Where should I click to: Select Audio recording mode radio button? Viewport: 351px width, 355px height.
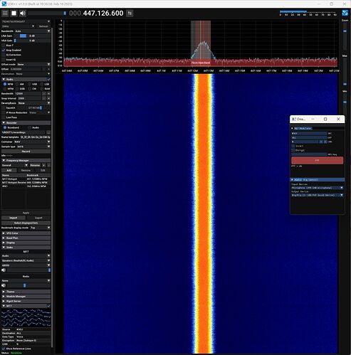(x=29, y=127)
